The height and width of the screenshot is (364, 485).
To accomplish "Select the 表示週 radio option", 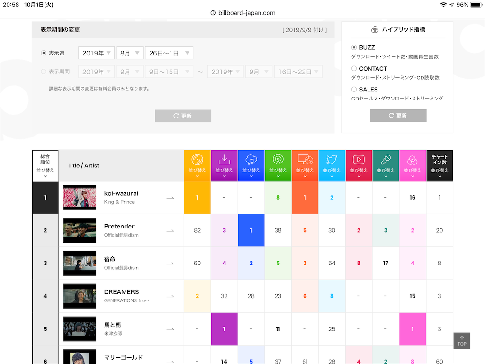I will point(44,53).
